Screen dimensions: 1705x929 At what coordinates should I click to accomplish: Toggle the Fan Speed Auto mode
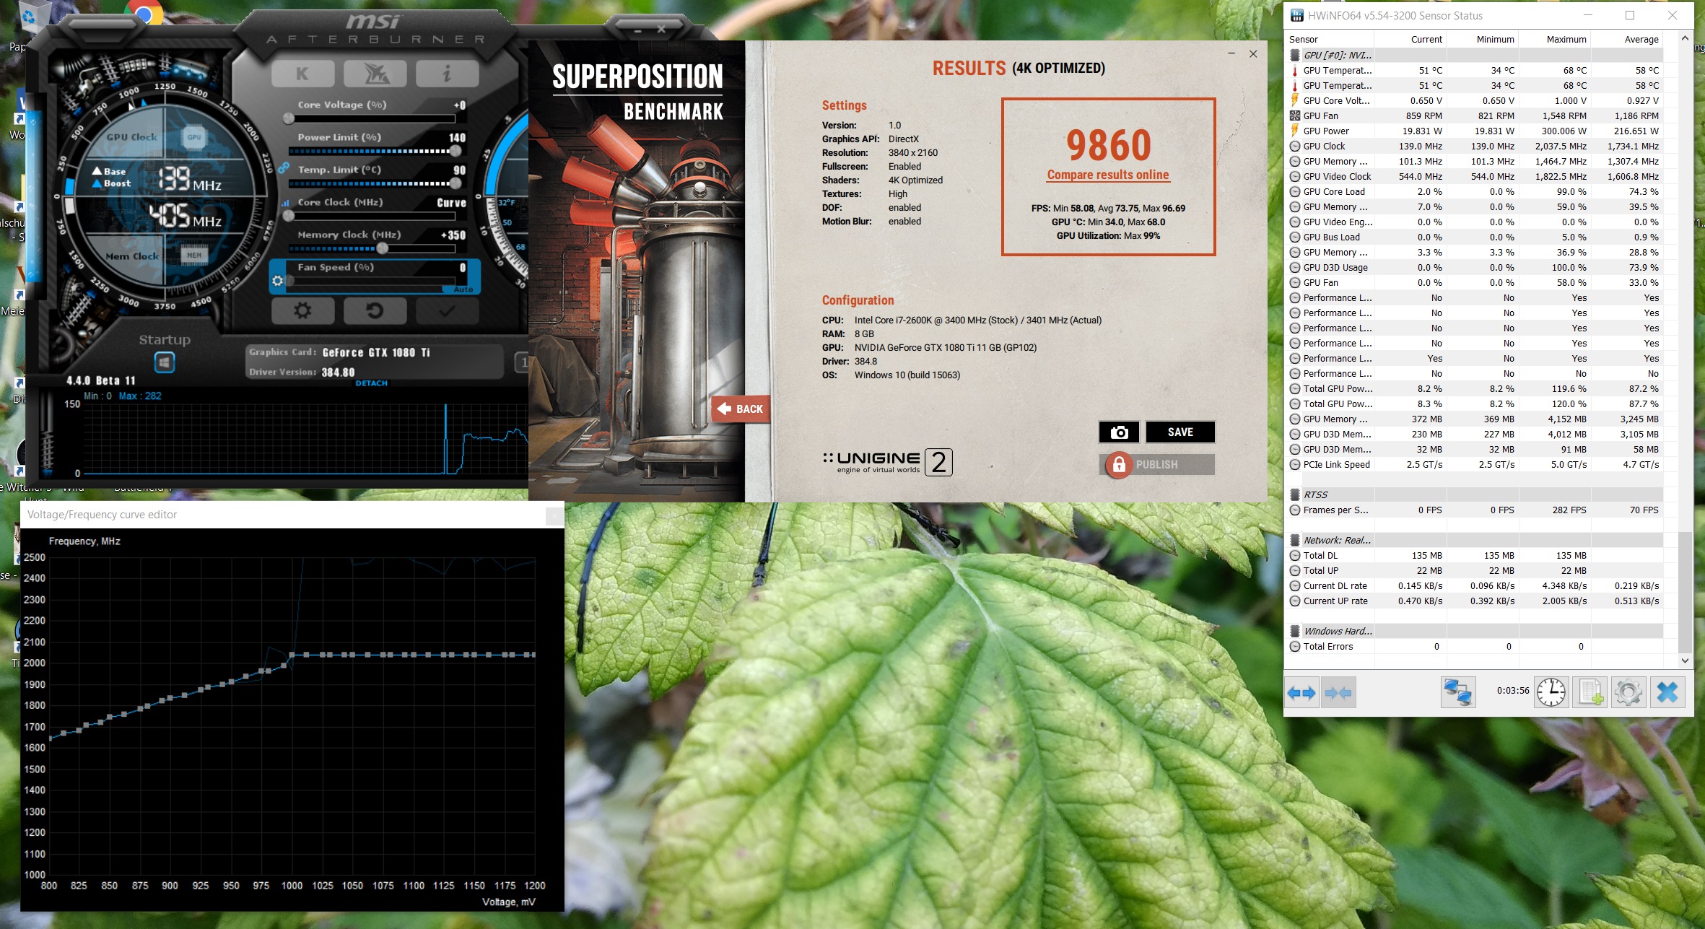(x=463, y=289)
